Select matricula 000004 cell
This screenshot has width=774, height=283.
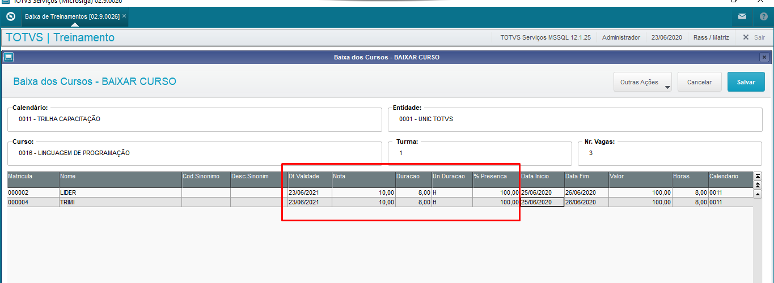[33, 202]
